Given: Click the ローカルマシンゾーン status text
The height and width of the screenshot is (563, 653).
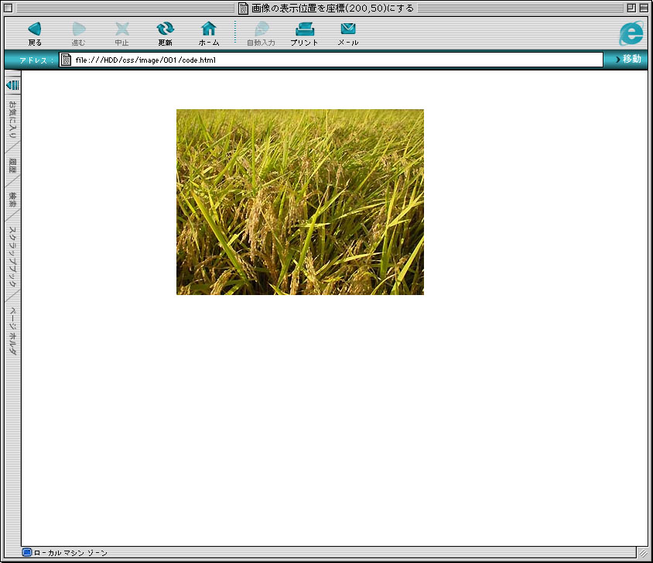Looking at the screenshot, I should 70,553.
